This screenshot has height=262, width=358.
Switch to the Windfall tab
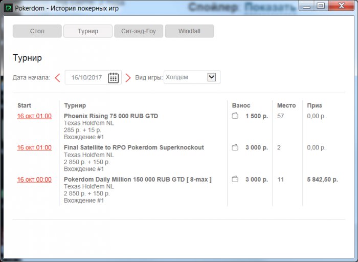coord(190,31)
